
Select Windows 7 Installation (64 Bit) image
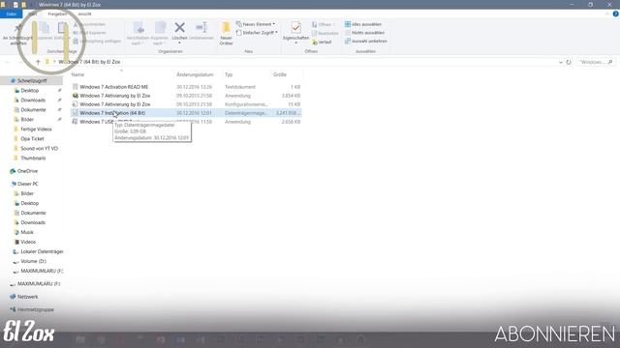186,113
